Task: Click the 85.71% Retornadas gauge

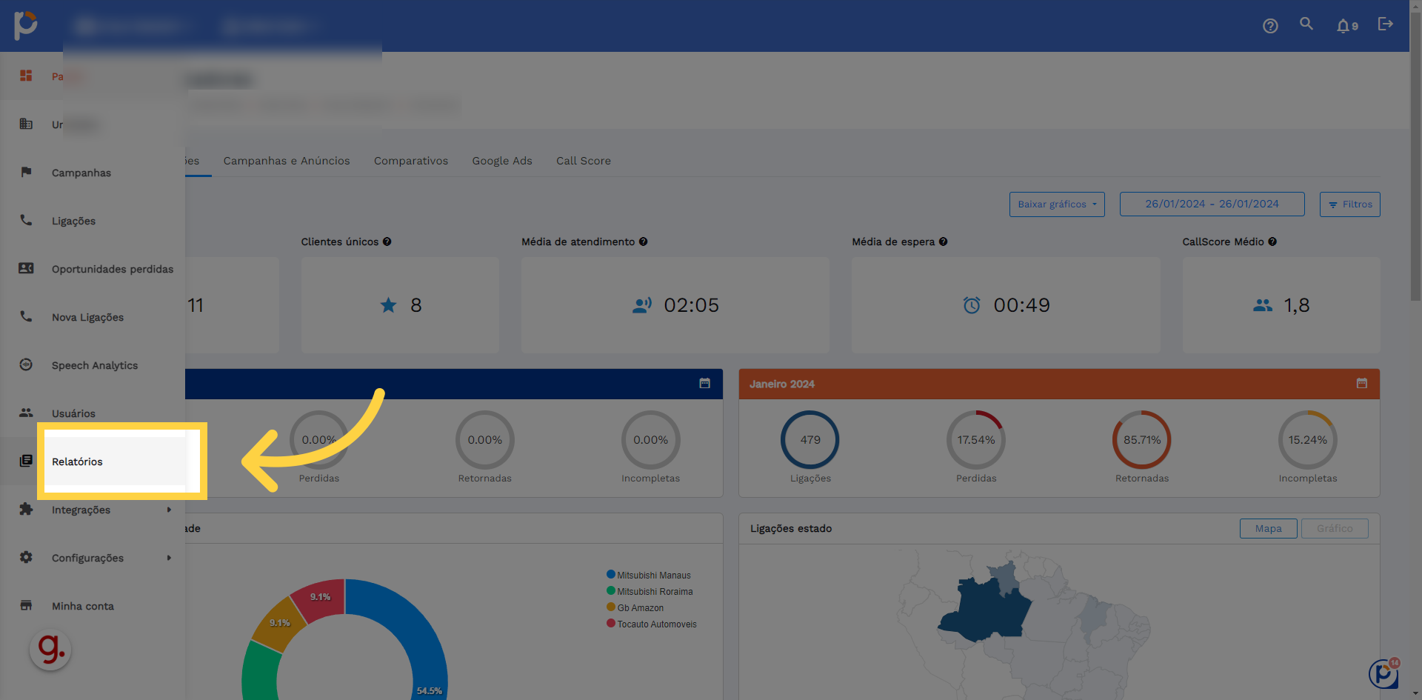Action: pos(1142,440)
